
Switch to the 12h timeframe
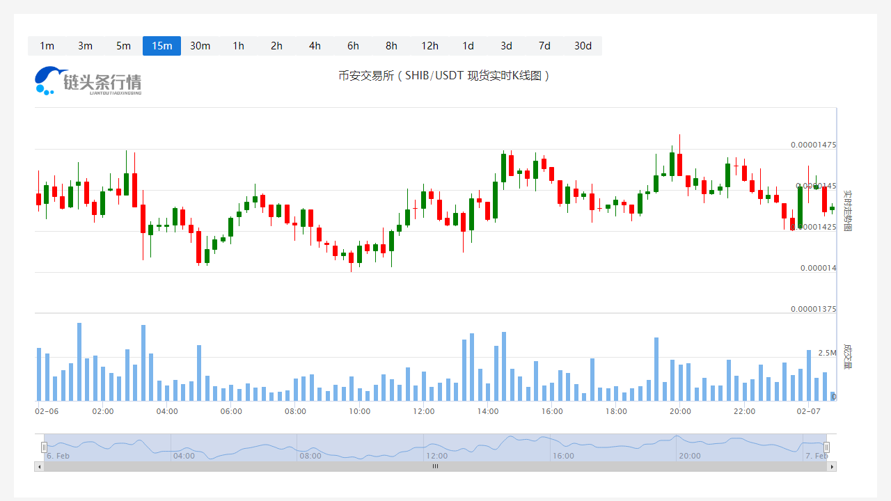(x=429, y=46)
